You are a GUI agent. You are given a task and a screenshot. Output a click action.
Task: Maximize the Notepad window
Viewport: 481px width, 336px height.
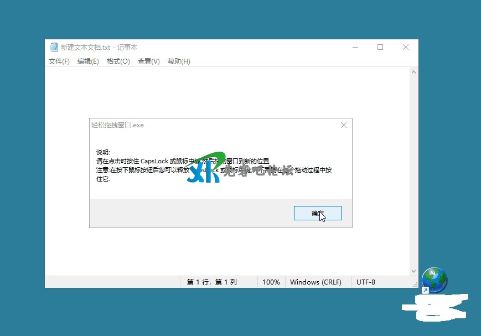coord(380,48)
